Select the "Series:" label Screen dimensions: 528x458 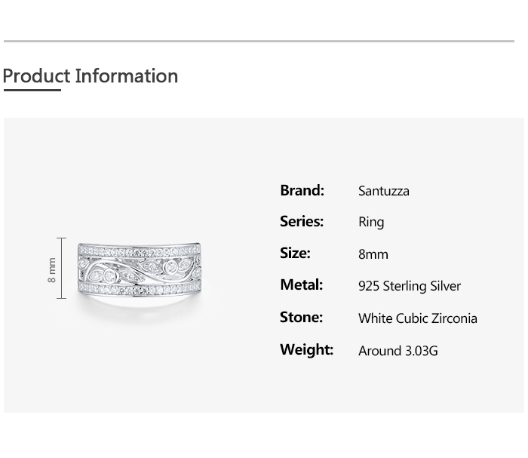302,221
